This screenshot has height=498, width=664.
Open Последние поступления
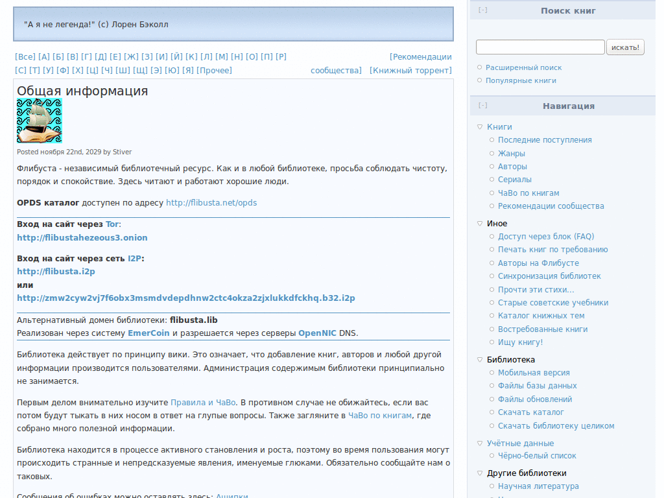[x=545, y=139]
